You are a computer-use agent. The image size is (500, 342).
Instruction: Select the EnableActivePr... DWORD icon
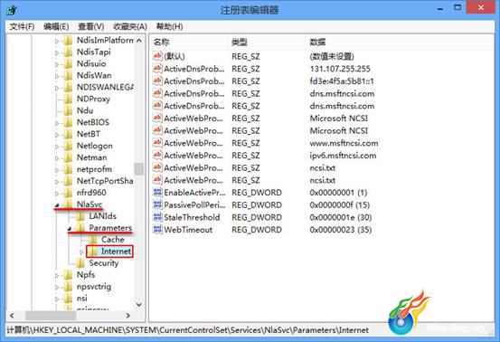pos(157,193)
